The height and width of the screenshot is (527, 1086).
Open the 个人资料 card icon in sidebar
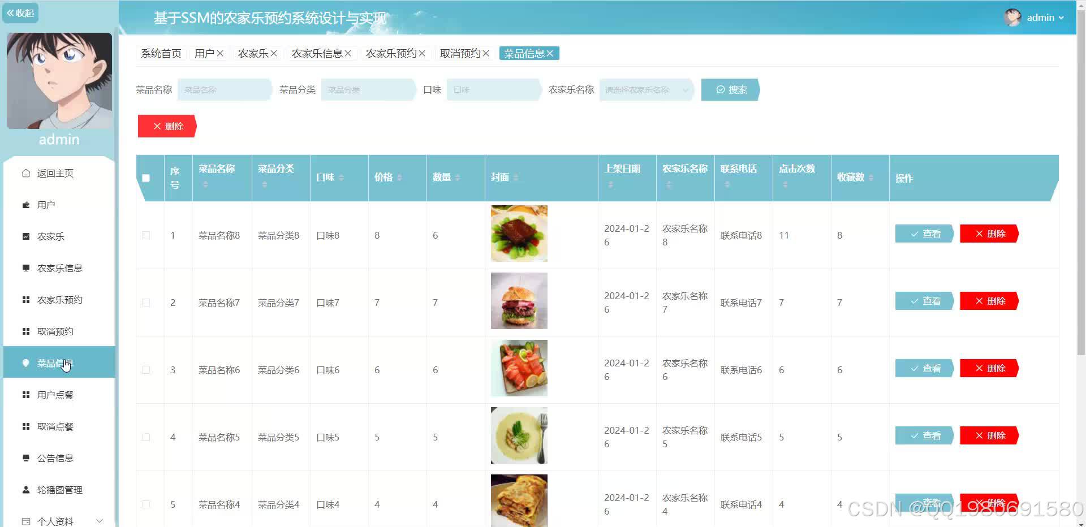pyautogui.click(x=26, y=521)
